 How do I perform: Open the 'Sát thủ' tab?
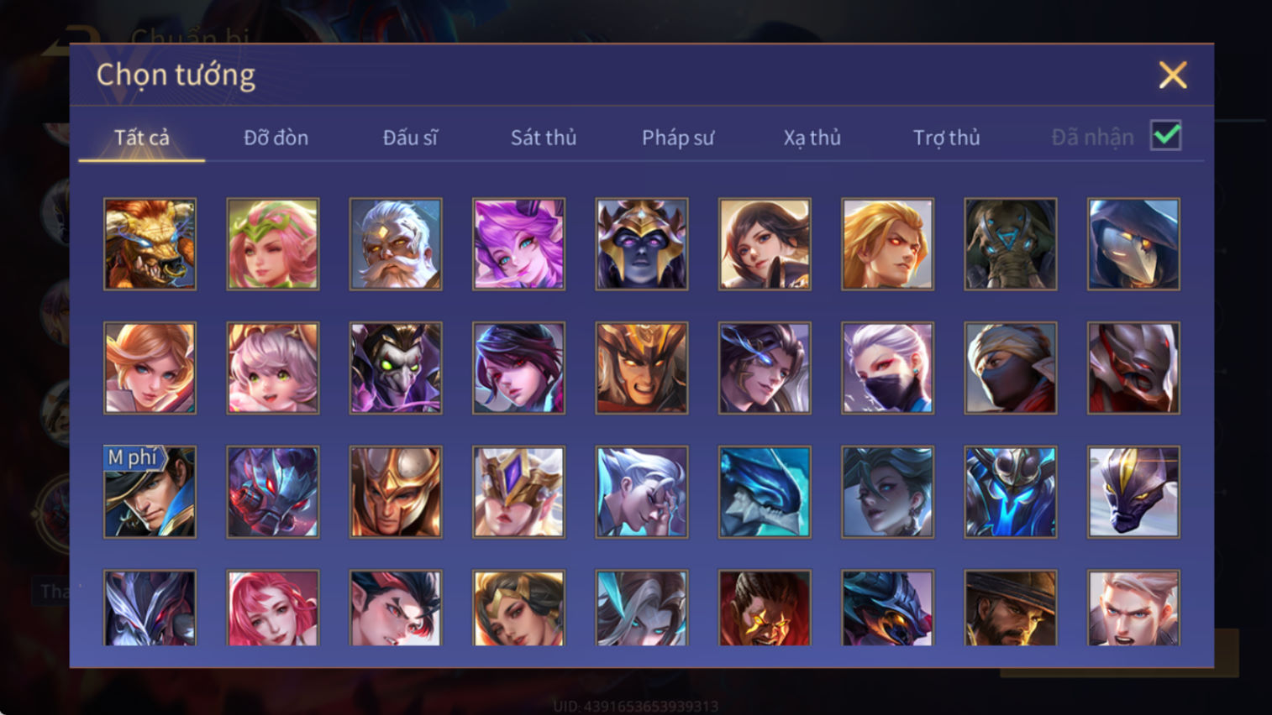pyautogui.click(x=544, y=138)
